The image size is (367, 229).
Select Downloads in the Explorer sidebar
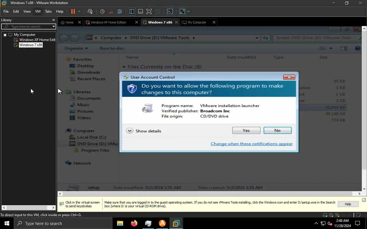pyautogui.click(x=85, y=72)
